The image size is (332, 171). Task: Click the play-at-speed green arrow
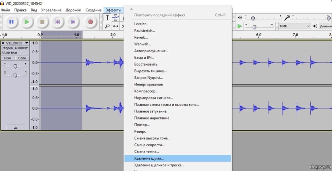tap(240, 26)
